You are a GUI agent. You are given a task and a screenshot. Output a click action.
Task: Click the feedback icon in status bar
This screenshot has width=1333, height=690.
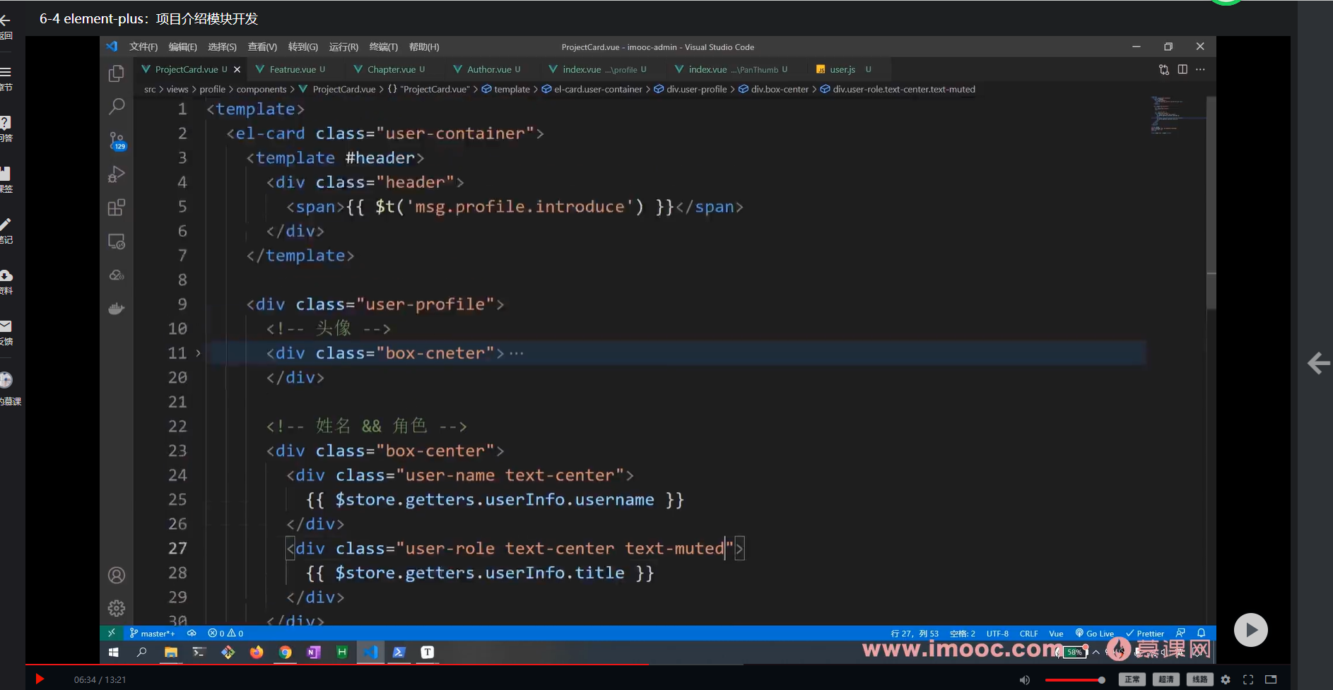pyautogui.click(x=1180, y=633)
